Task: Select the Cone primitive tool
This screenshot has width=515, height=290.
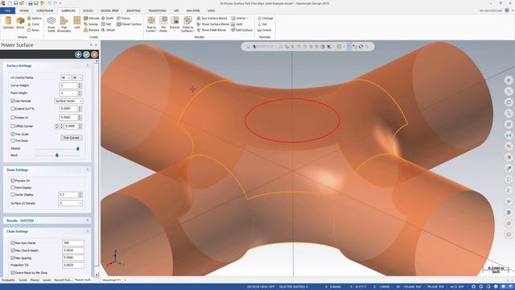Action: click(x=33, y=24)
